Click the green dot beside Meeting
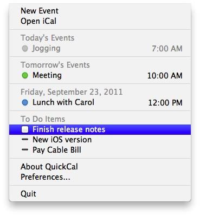Screen dimensions: 200x216 (25, 75)
